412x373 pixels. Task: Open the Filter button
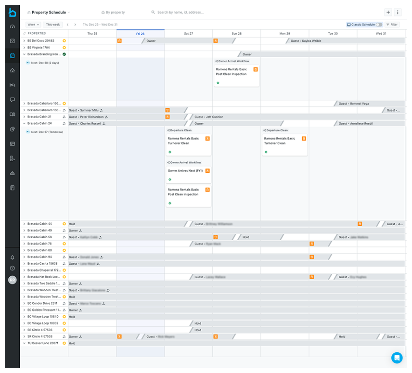click(x=392, y=25)
